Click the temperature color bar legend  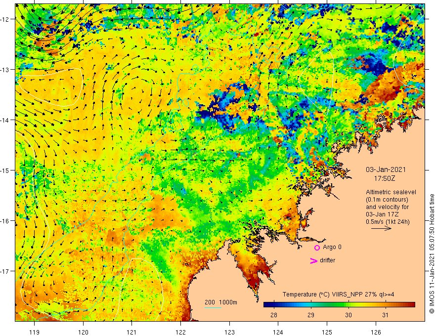point(339,305)
